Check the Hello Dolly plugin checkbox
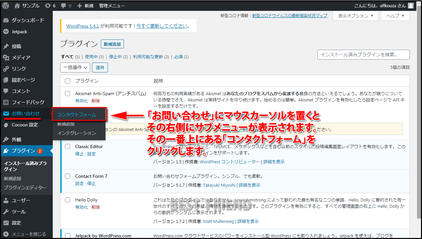Screen dimensions: 422x239 click(x=68, y=200)
